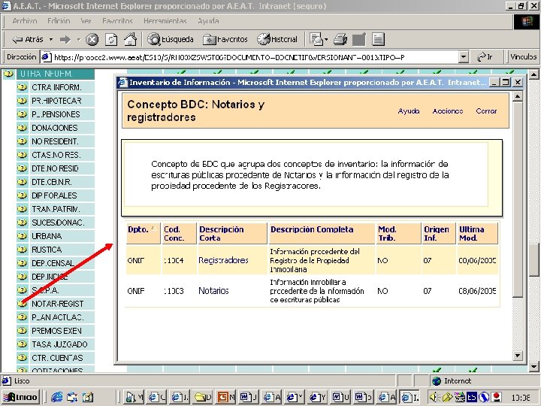Click the Atrás back button
This screenshot has height=406, width=541.
[x=28, y=39]
